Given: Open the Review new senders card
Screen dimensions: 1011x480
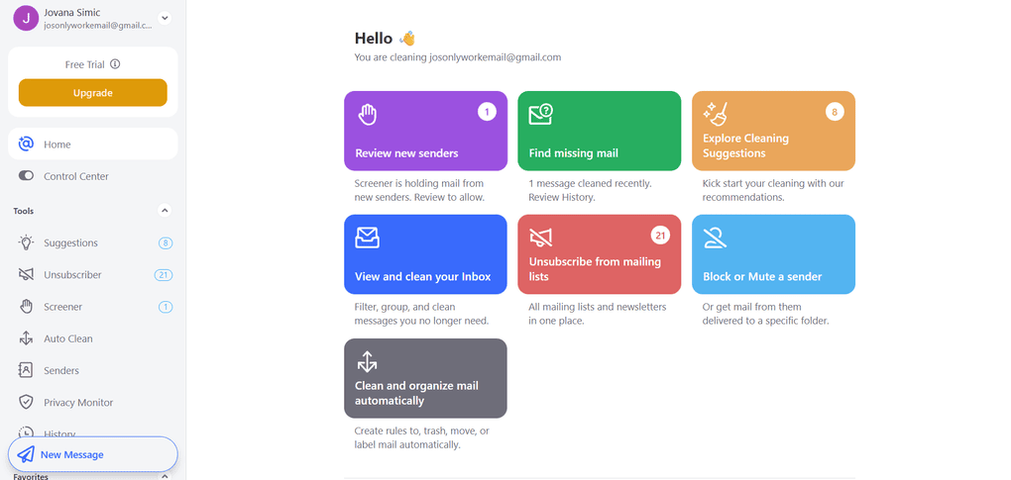Looking at the screenshot, I should (x=425, y=131).
